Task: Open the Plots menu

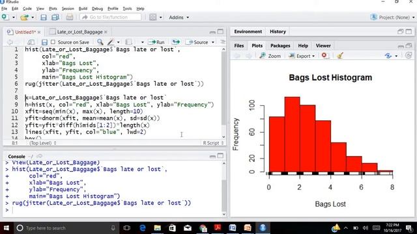Action: (x=53, y=8)
